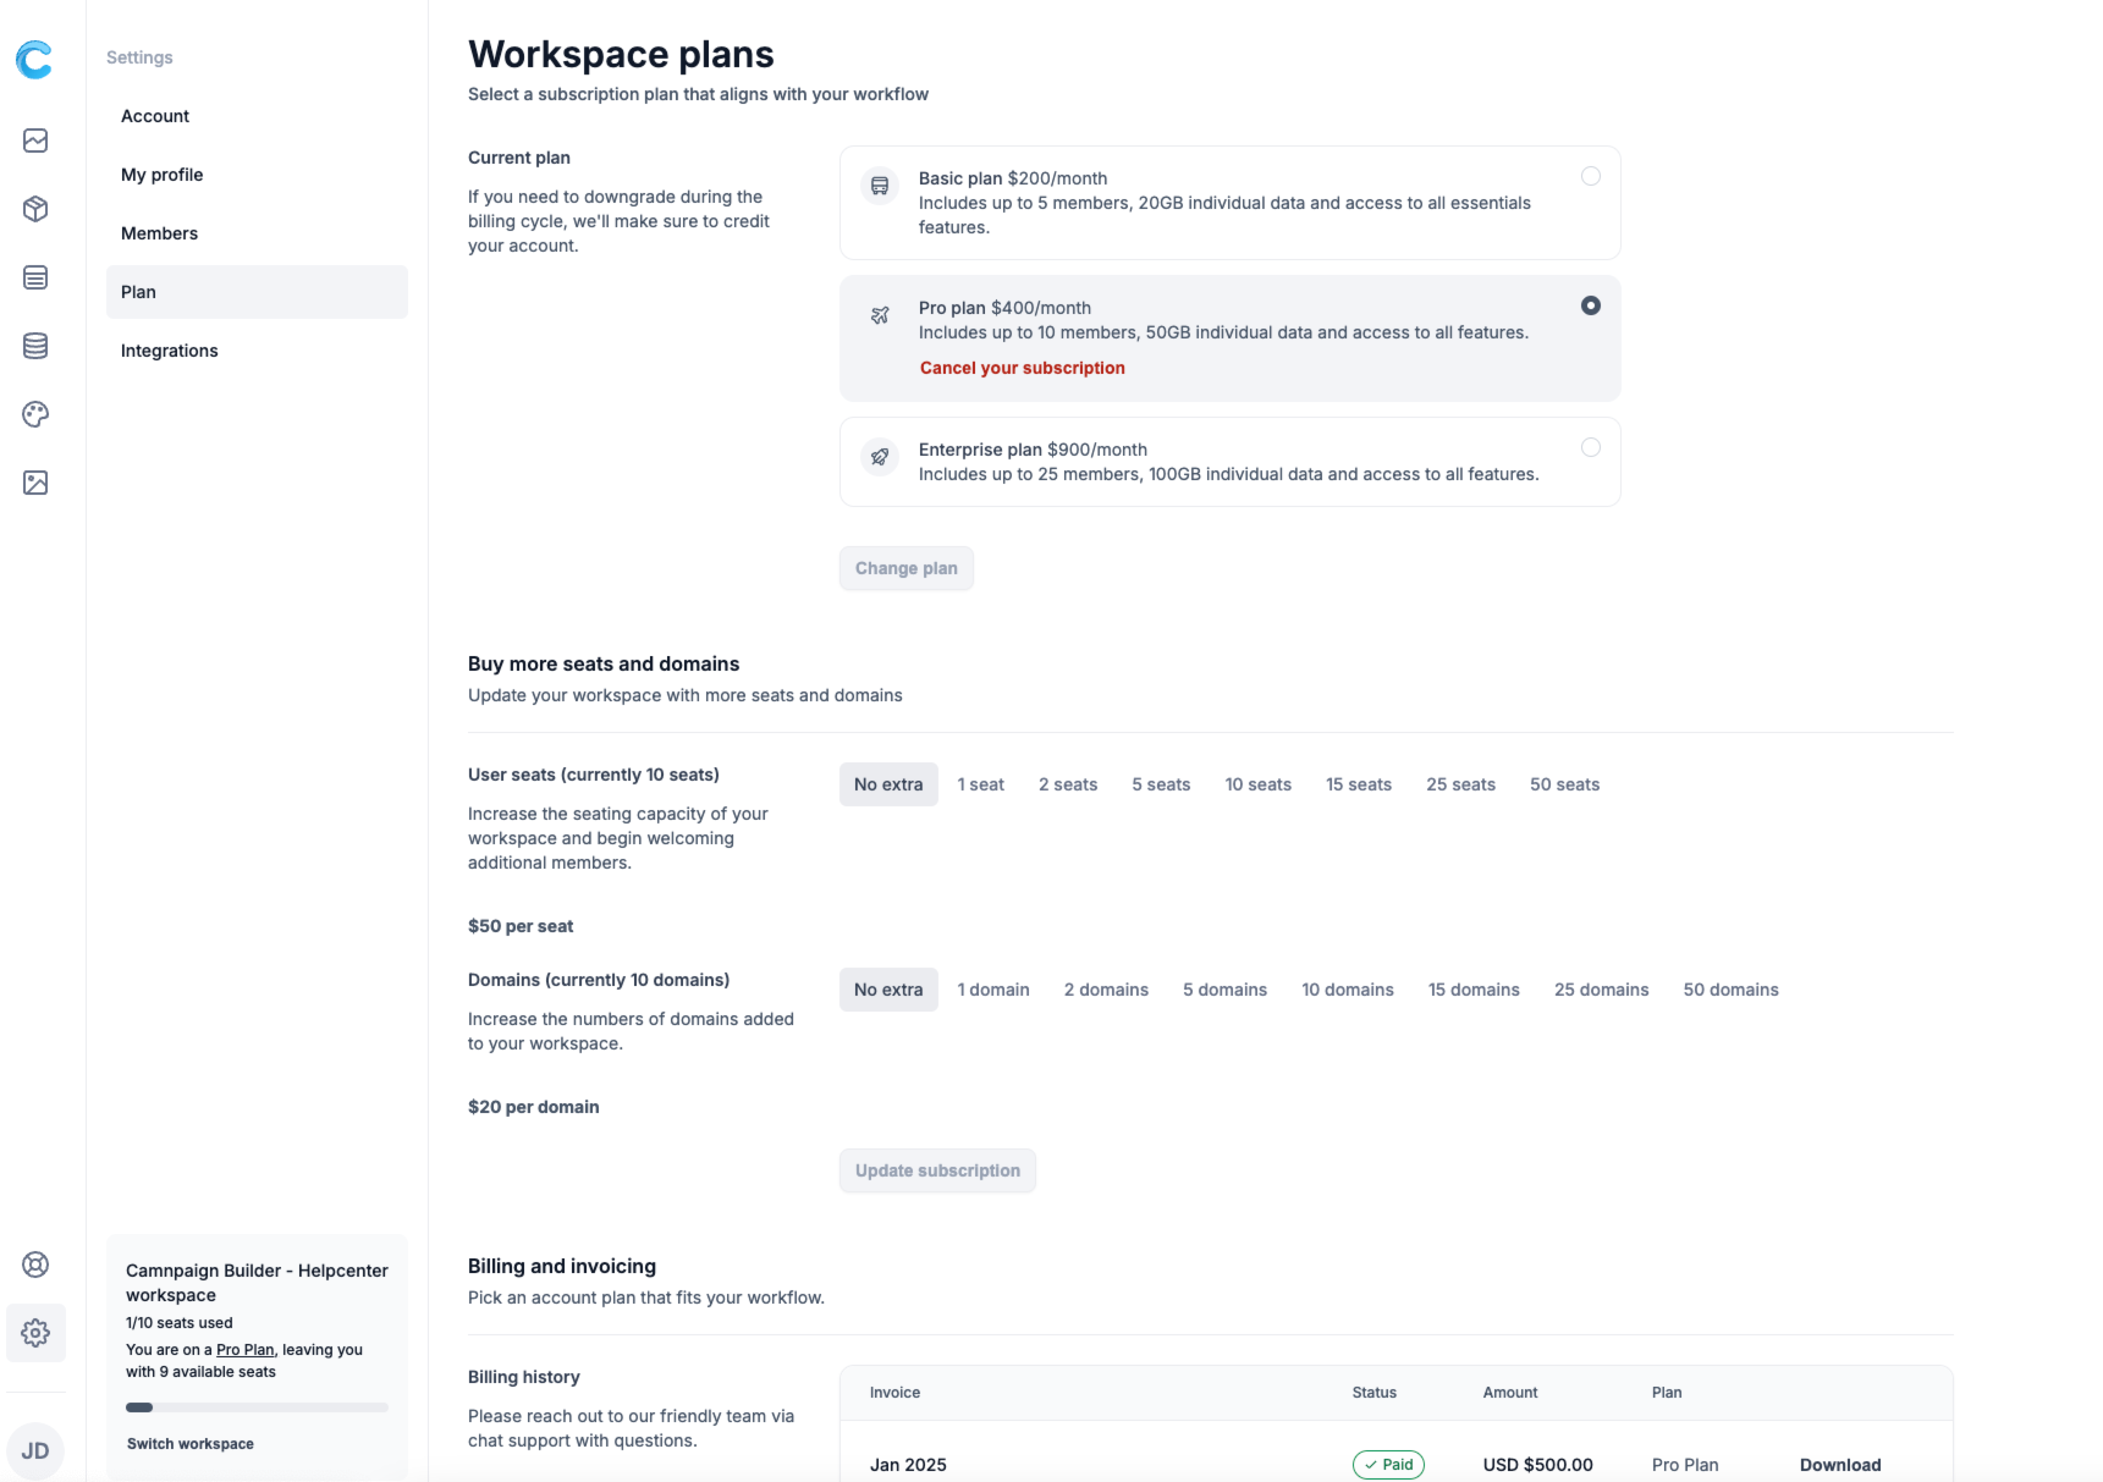Click the seats used progress bar
The width and height of the screenshot is (2103, 1482).
[257, 1407]
